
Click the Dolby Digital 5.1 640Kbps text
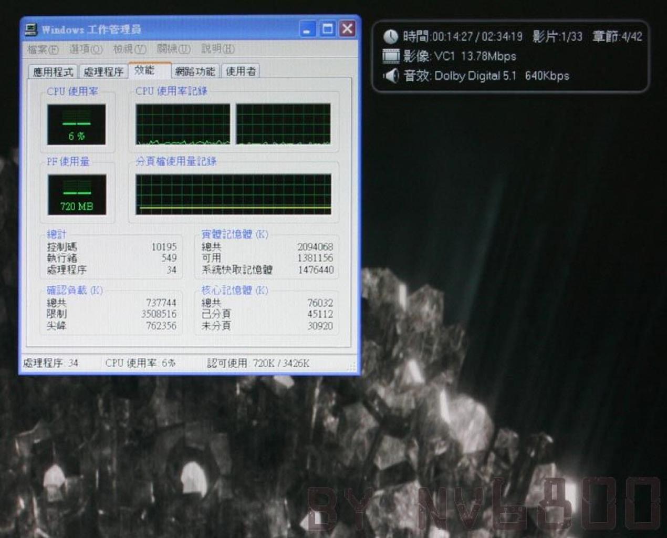pyautogui.click(x=502, y=76)
